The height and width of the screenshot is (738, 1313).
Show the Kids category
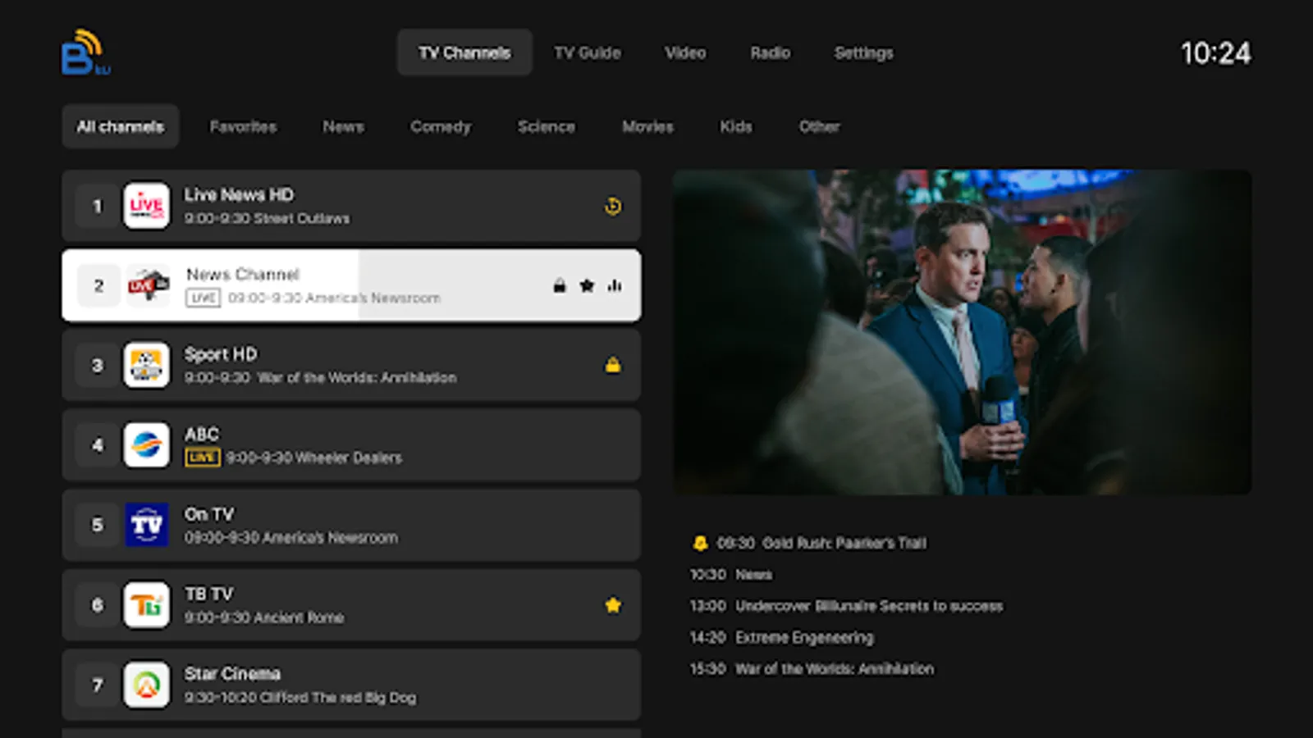pos(736,126)
